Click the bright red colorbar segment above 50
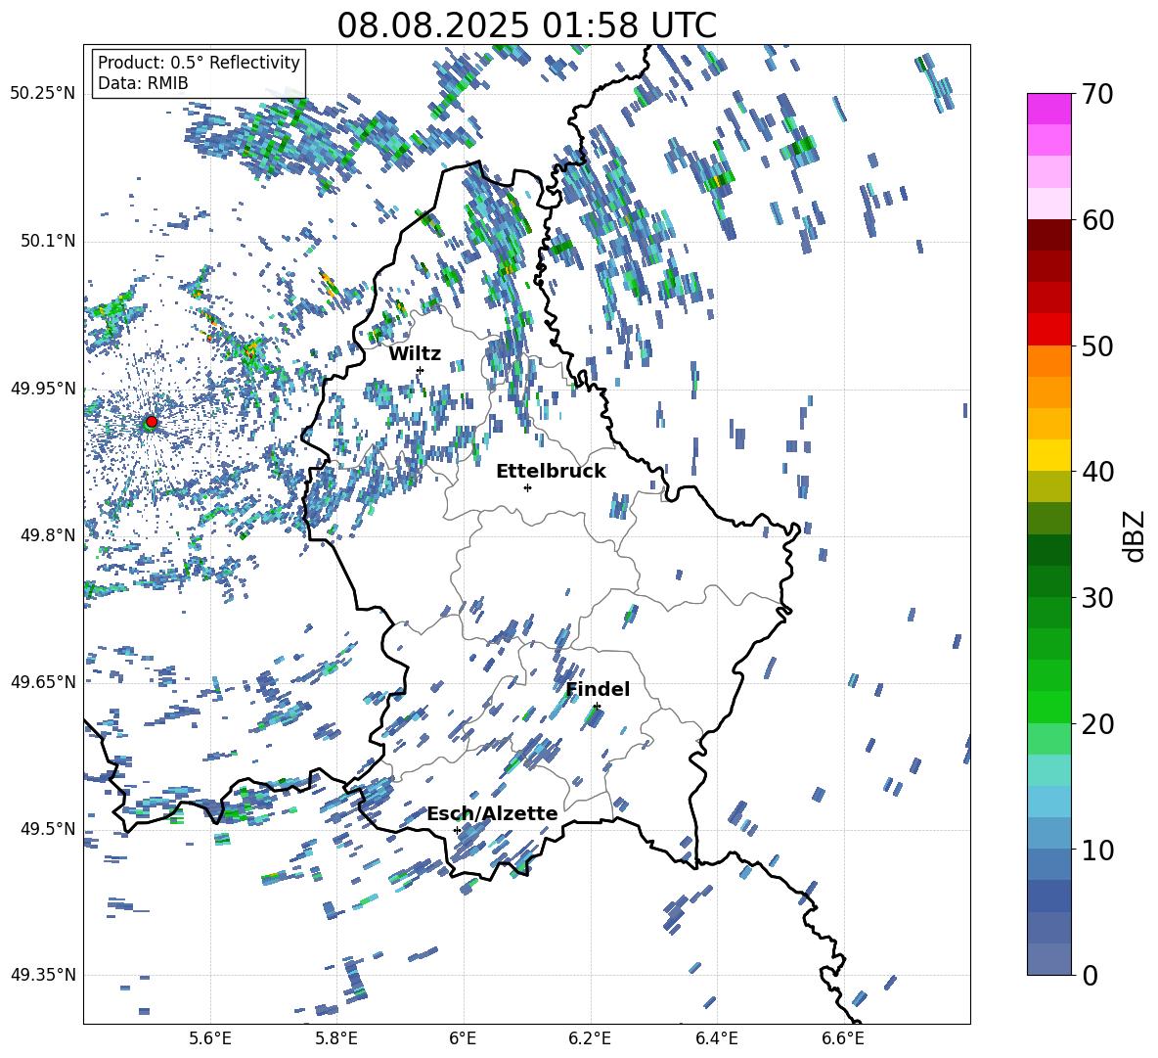1158x1058 pixels. pyautogui.click(x=1048, y=330)
